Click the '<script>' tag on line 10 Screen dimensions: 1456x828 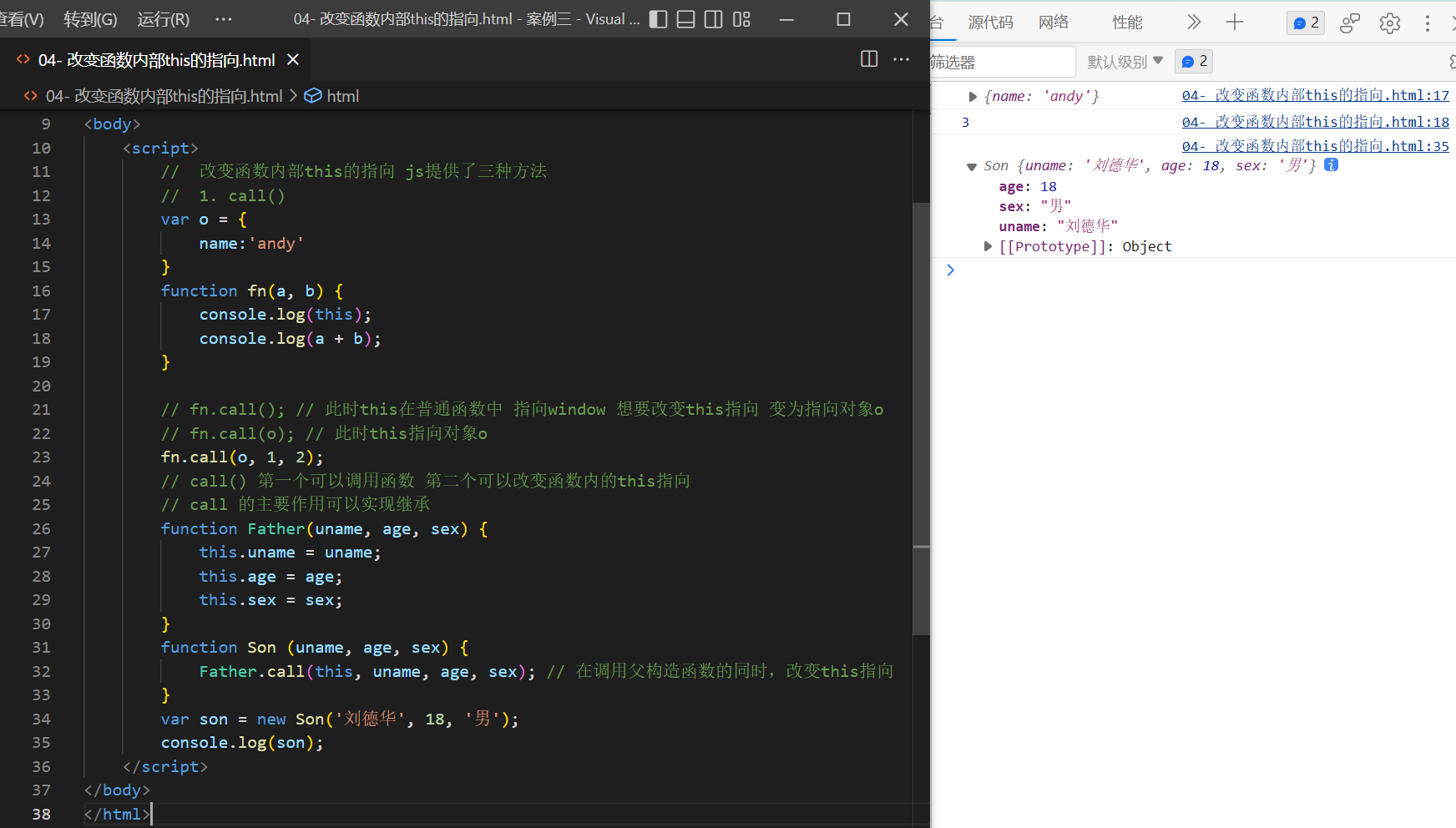point(160,148)
